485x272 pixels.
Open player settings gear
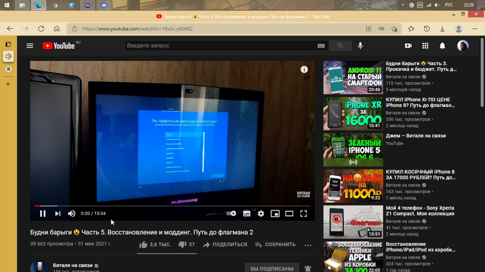[261, 213]
